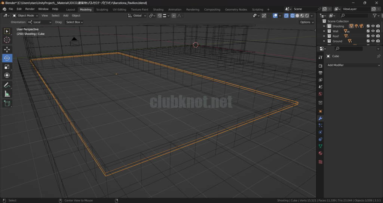Switch to the Sculpting workspace tab

[x=102, y=9]
